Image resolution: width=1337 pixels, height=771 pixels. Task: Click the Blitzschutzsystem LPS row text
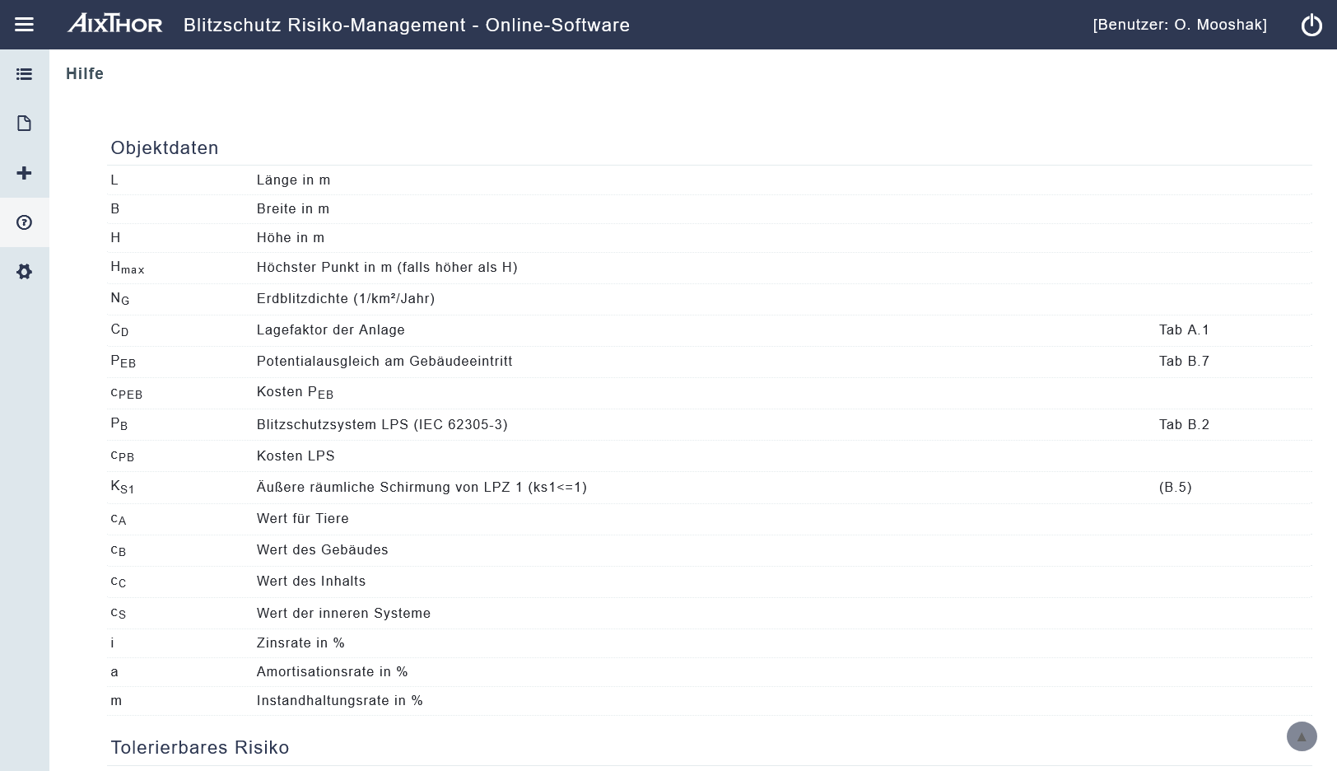pos(382,425)
